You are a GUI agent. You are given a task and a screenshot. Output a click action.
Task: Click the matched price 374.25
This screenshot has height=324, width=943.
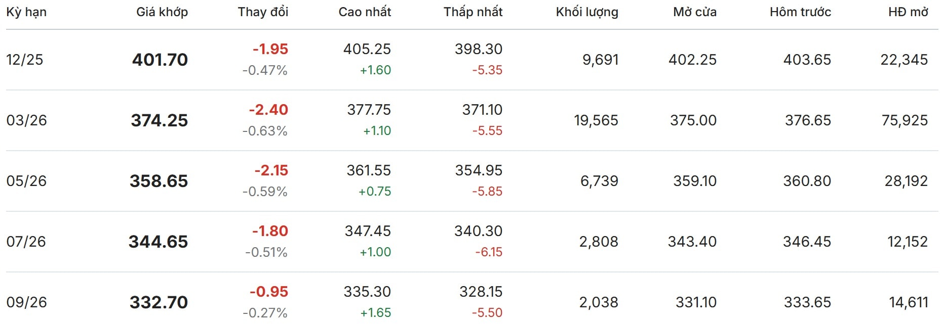(160, 120)
